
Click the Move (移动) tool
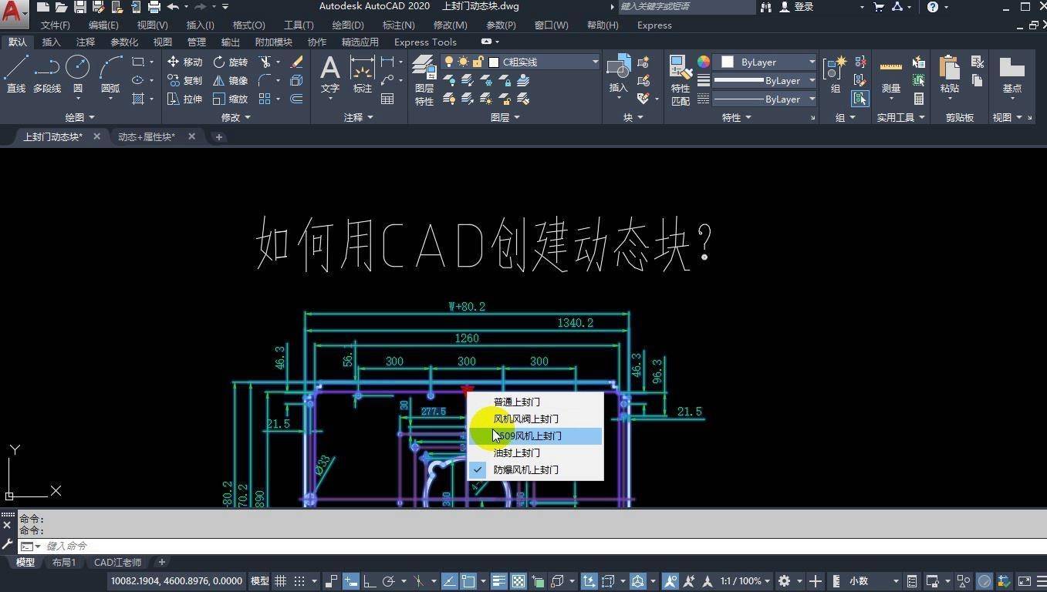(184, 62)
